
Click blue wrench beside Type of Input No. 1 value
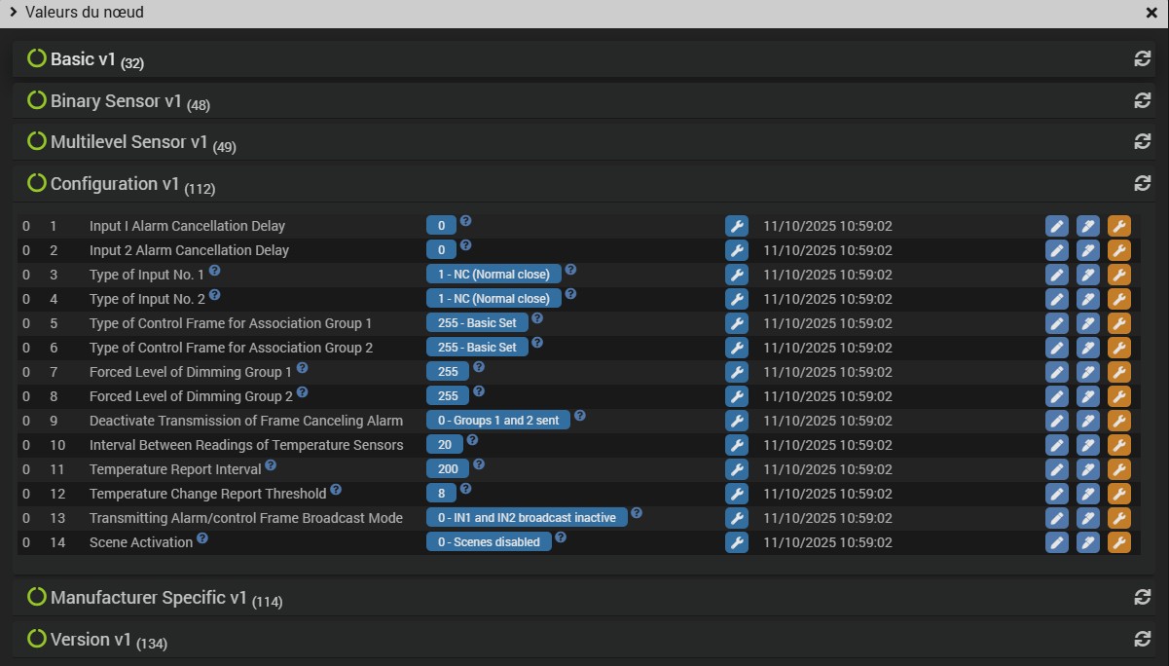tap(737, 275)
